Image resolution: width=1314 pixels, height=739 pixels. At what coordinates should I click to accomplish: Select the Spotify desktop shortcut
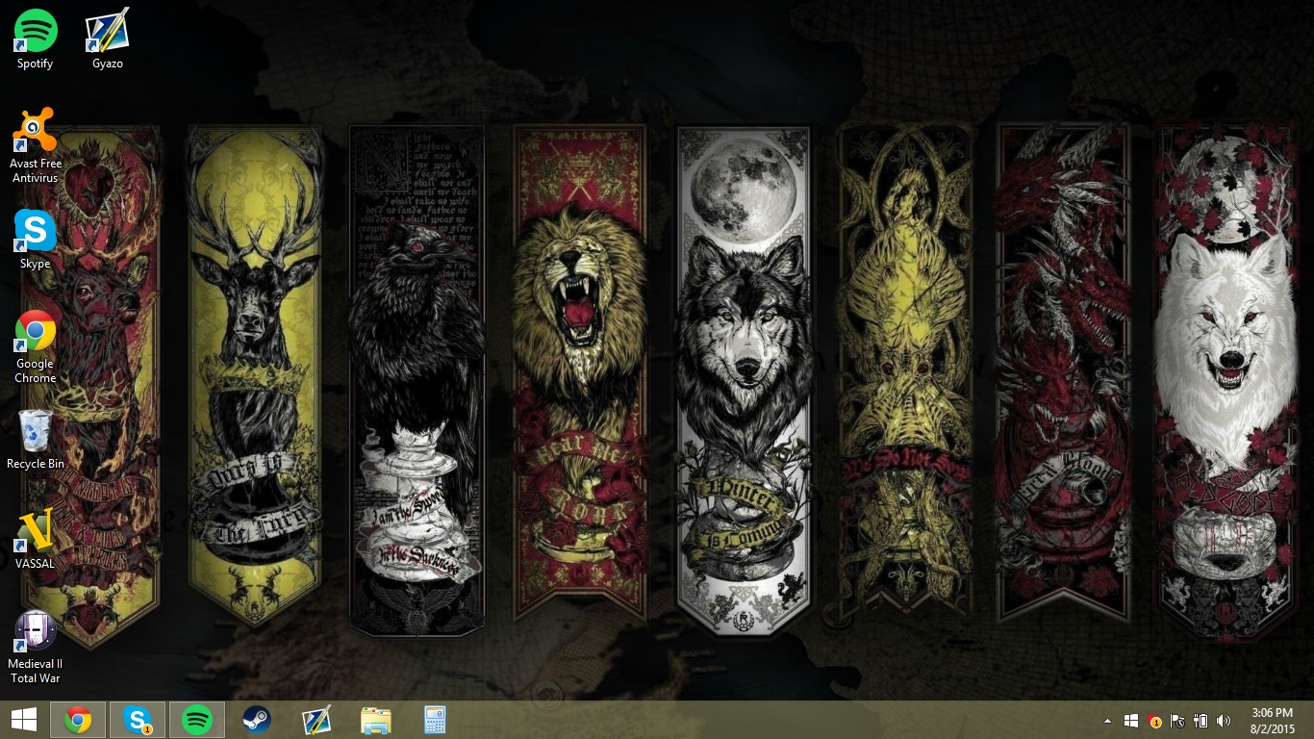coord(36,38)
